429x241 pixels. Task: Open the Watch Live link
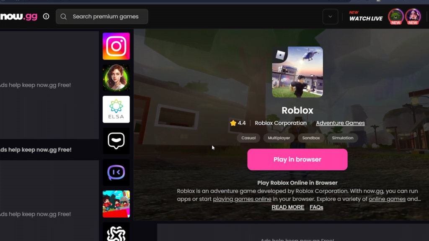pos(366,16)
